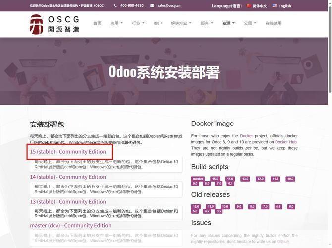Viewport: 332px width, 248px height.
Task: Click the Issues heading
Action: [x=201, y=223]
